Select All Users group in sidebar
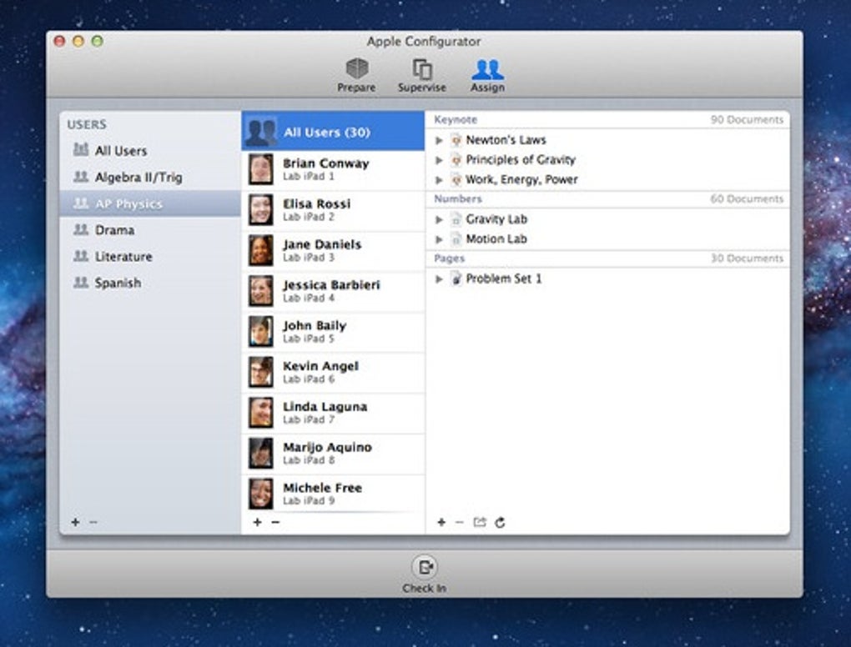 (150, 150)
